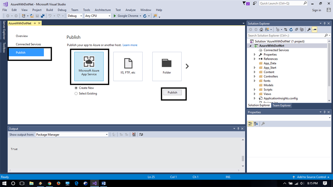Click the wrench Properties icon in Solution Explorer
The image size is (333, 187).
pyautogui.click(x=309, y=30)
